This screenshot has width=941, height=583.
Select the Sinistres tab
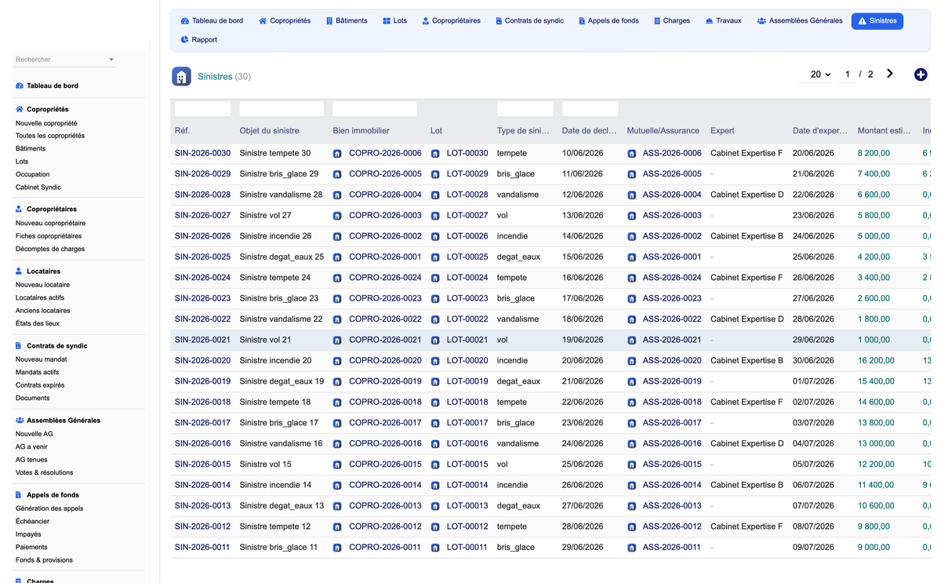pos(877,21)
